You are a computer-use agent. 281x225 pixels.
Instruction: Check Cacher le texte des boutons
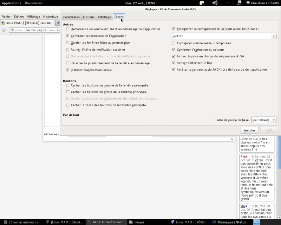point(67,105)
